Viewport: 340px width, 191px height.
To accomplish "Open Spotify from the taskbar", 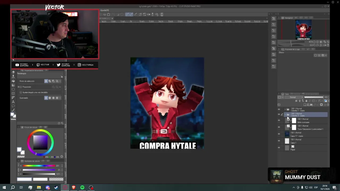I will (82, 188).
